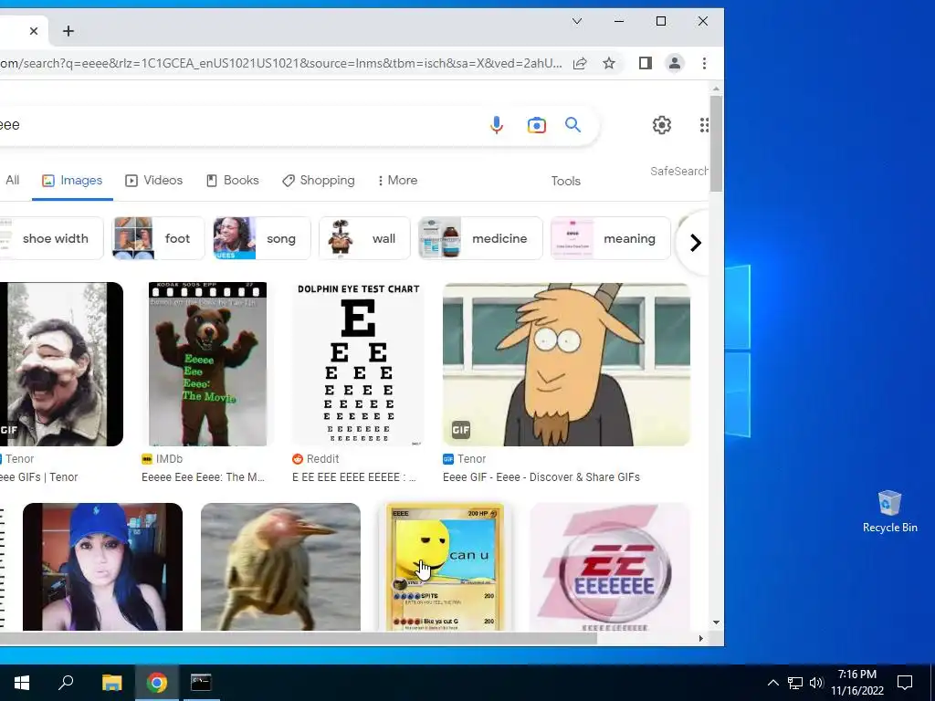Image resolution: width=935 pixels, height=701 pixels.
Task: Click the vertical scrollbar thumb
Action: click(x=716, y=143)
